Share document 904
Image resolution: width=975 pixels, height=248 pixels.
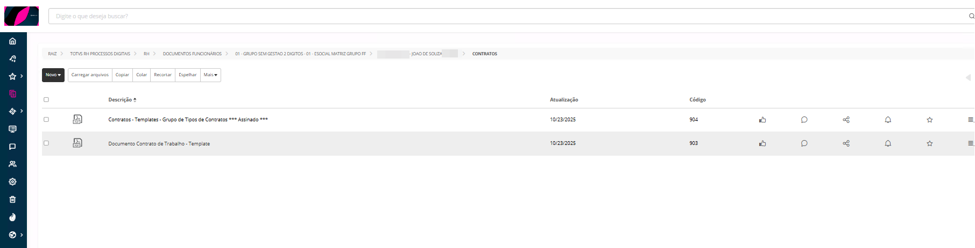click(x=846, y=120)
